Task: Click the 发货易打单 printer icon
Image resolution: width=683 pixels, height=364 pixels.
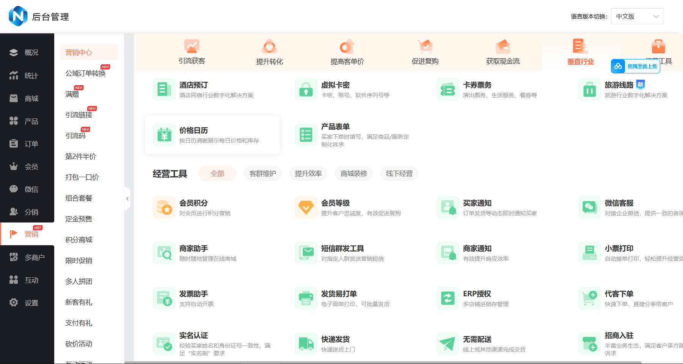Action: 306,298
